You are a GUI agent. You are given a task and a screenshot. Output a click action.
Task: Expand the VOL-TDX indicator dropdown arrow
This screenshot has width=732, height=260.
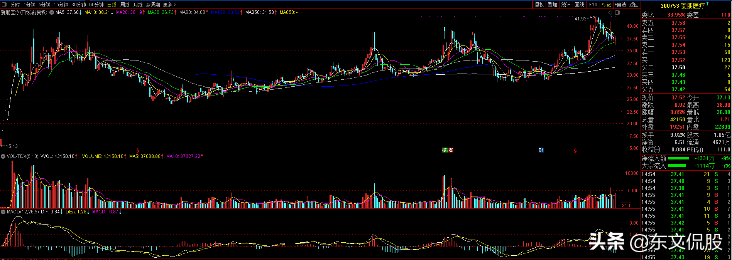click(3, 156)
